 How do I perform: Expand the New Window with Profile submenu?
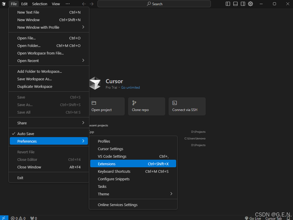pyautogui.click(x=49, y=27)
